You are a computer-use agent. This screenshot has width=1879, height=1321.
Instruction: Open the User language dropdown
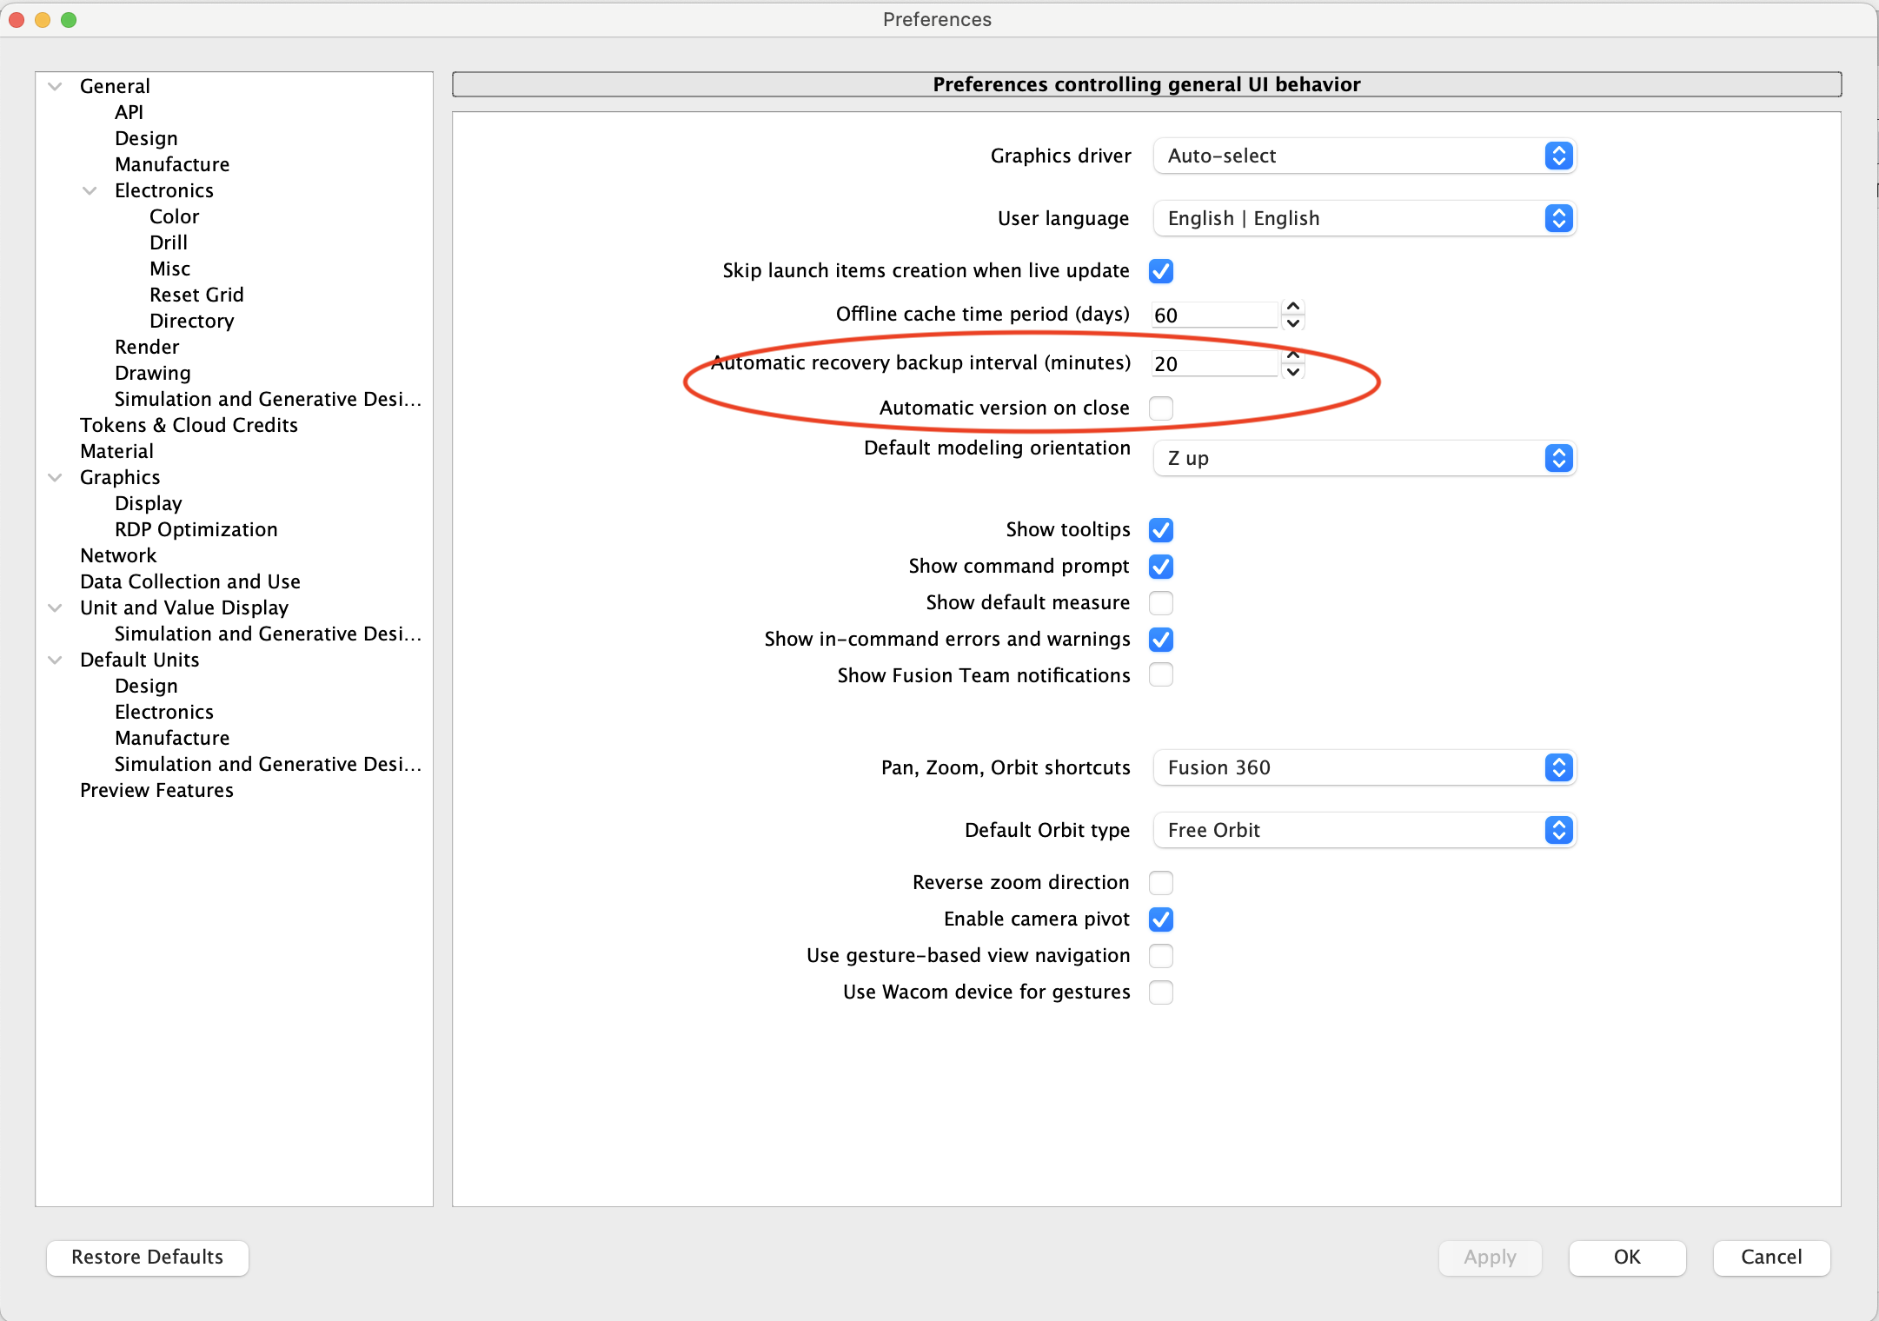point(1364,218)
